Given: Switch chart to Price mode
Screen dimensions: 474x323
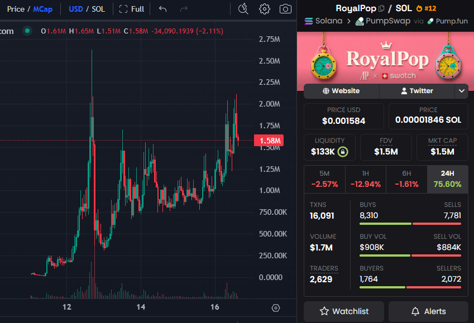Looking at the screenshot, I should 16,9.
